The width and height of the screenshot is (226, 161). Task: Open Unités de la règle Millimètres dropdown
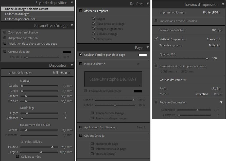tap(61, 73)
